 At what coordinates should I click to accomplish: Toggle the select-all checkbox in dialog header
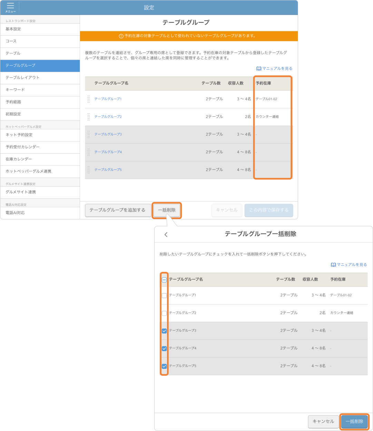point(164,280)
